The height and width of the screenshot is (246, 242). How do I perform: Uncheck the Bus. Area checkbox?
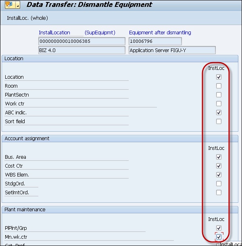(219, 157)
